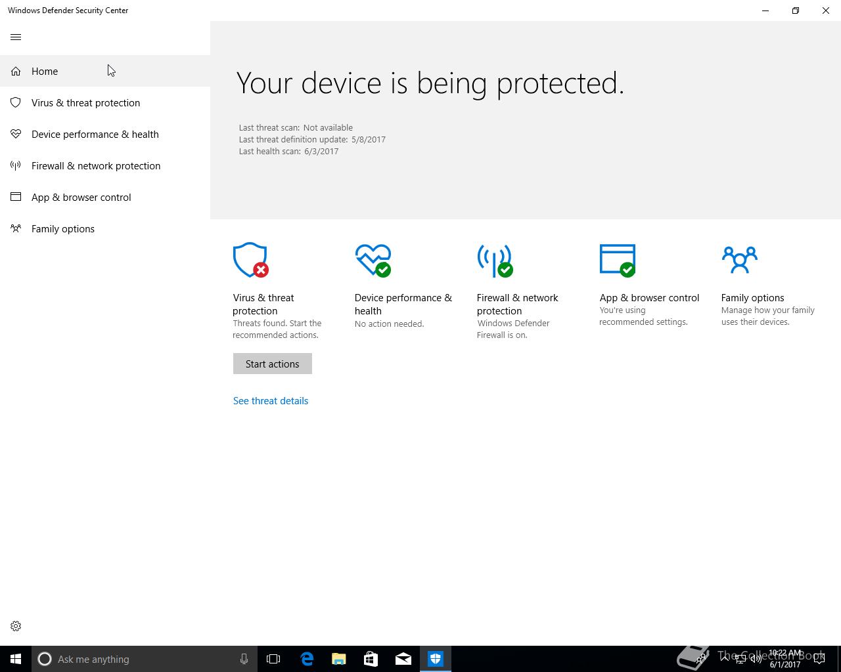This screenshot has height=672, width=841.
Task: Click 'No action needed.' status text
Action: click(x=390, y=324)
